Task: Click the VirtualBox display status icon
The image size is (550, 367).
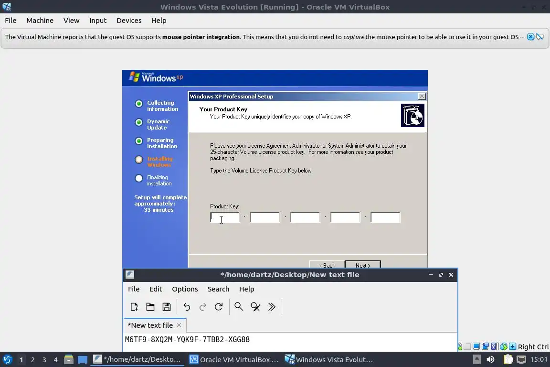Action: (x=476, y=346)
